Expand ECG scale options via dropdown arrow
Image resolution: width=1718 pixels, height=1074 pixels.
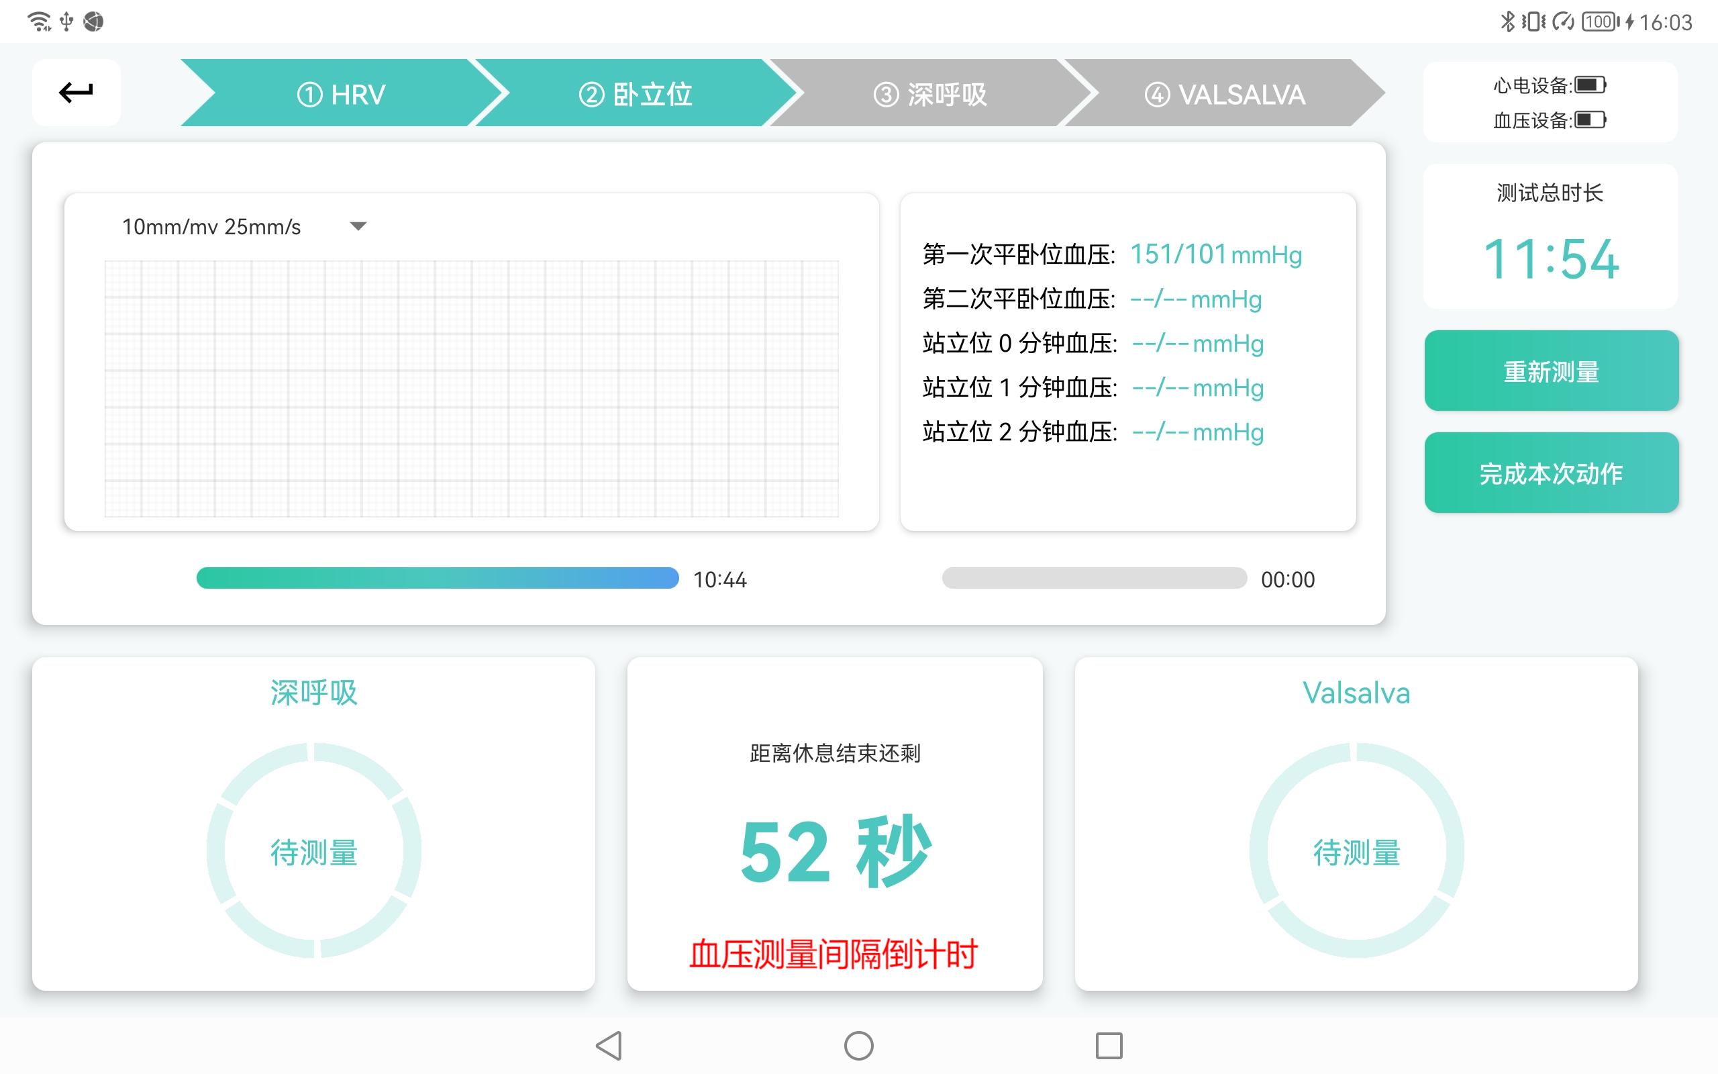click(x=358, y=227)
